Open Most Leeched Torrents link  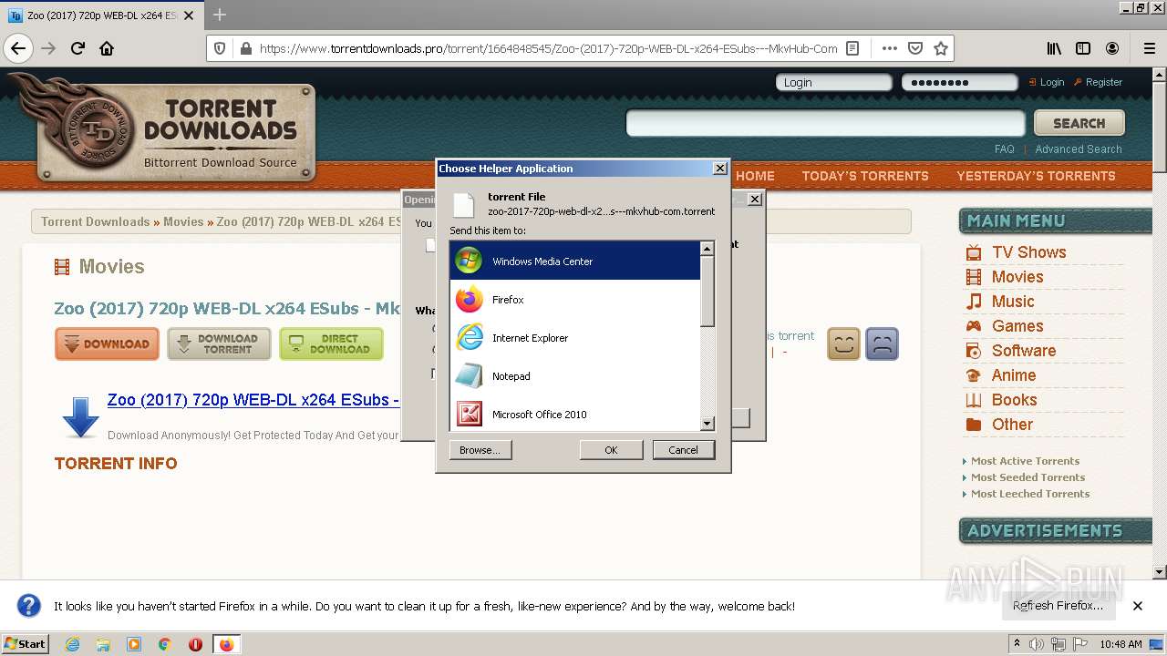click(1030, 494)
